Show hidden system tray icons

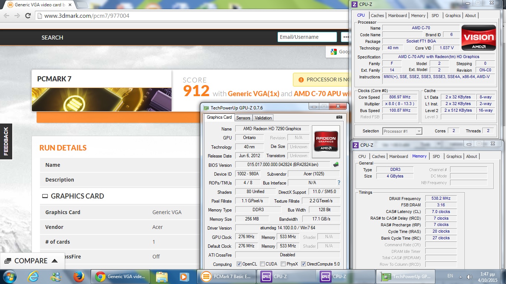click(460, 277)
